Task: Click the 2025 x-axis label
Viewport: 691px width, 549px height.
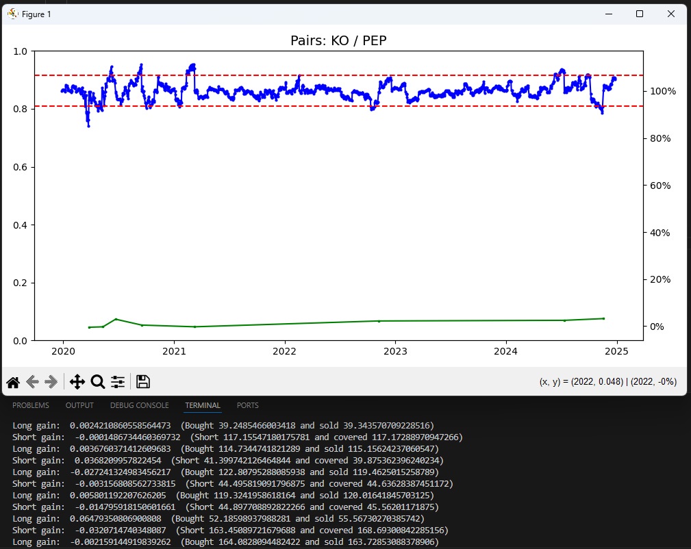Action: 616,351
